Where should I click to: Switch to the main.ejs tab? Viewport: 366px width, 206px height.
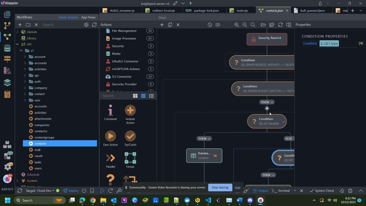click(242, 11)
